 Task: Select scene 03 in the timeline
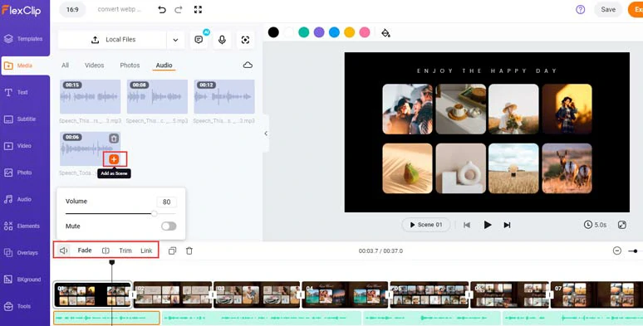pyautogui.click(x=258, y=294)
